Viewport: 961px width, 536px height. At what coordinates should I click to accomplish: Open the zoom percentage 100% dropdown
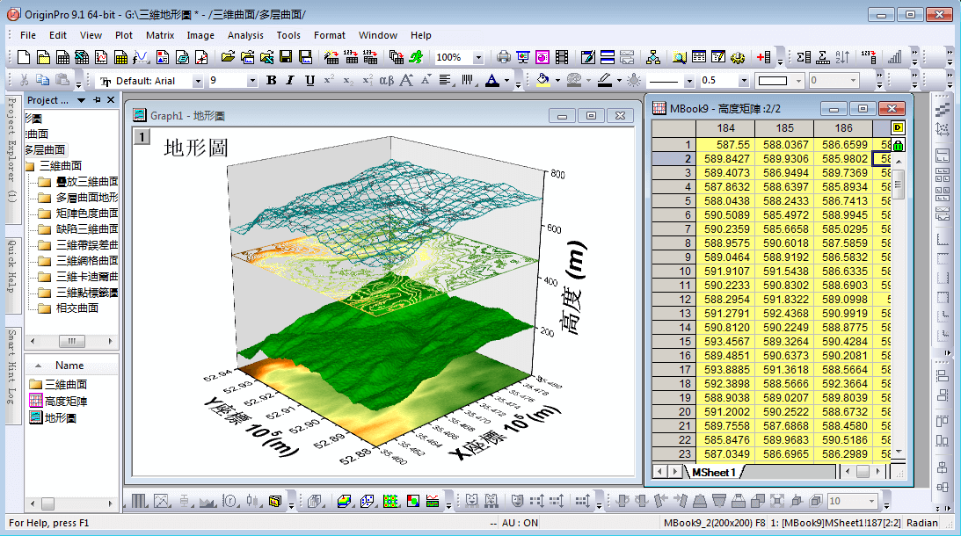[478, 58]
